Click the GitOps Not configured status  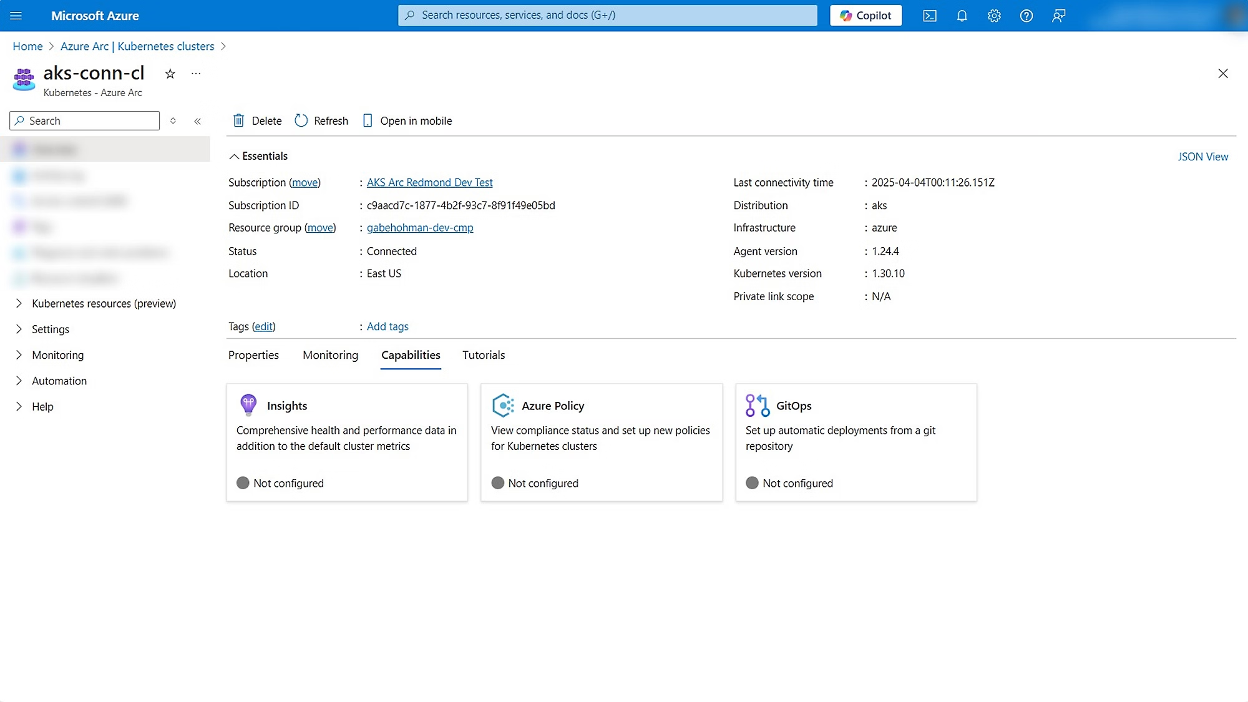pyautogui.click(x=789, y=483)
